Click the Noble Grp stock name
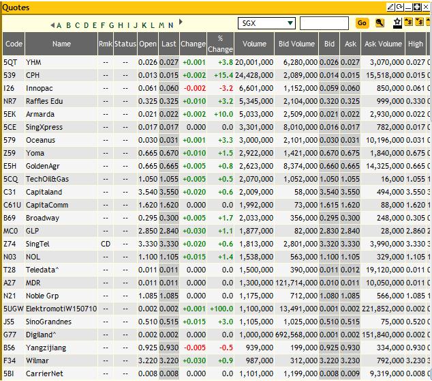The height and width of the screenshot is (381, 432). (x=42, y=296)
